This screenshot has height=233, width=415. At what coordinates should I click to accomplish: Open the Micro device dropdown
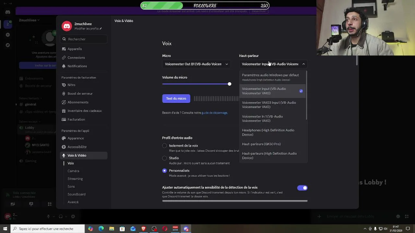click(196, 64)
